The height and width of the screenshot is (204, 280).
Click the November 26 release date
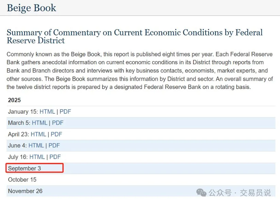click(25, 191)
